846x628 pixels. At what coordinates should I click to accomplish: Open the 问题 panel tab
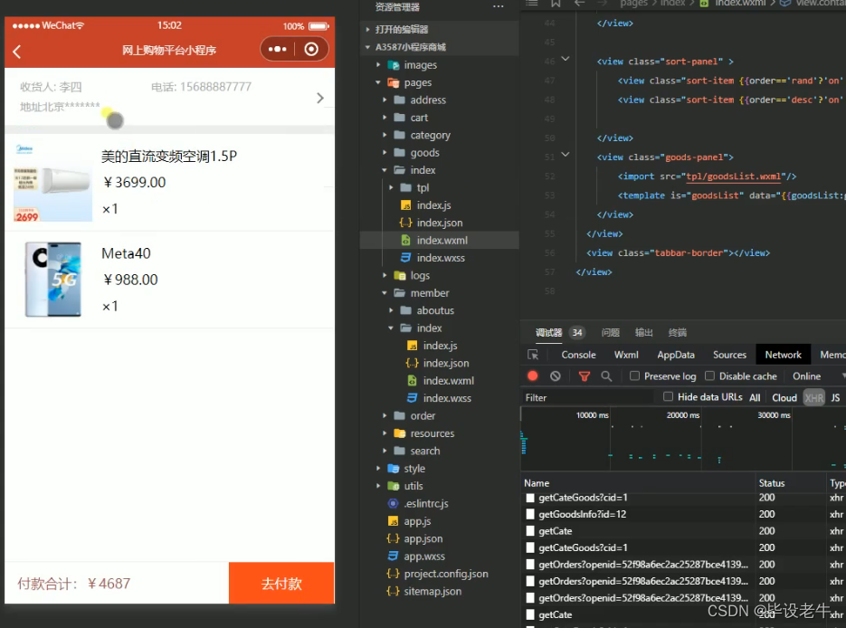click(x=610, y=332)
